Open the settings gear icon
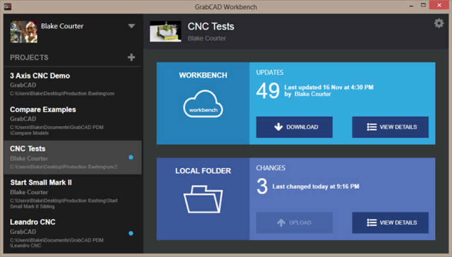Viewport: 452px width, 257px height. (438, 23)
